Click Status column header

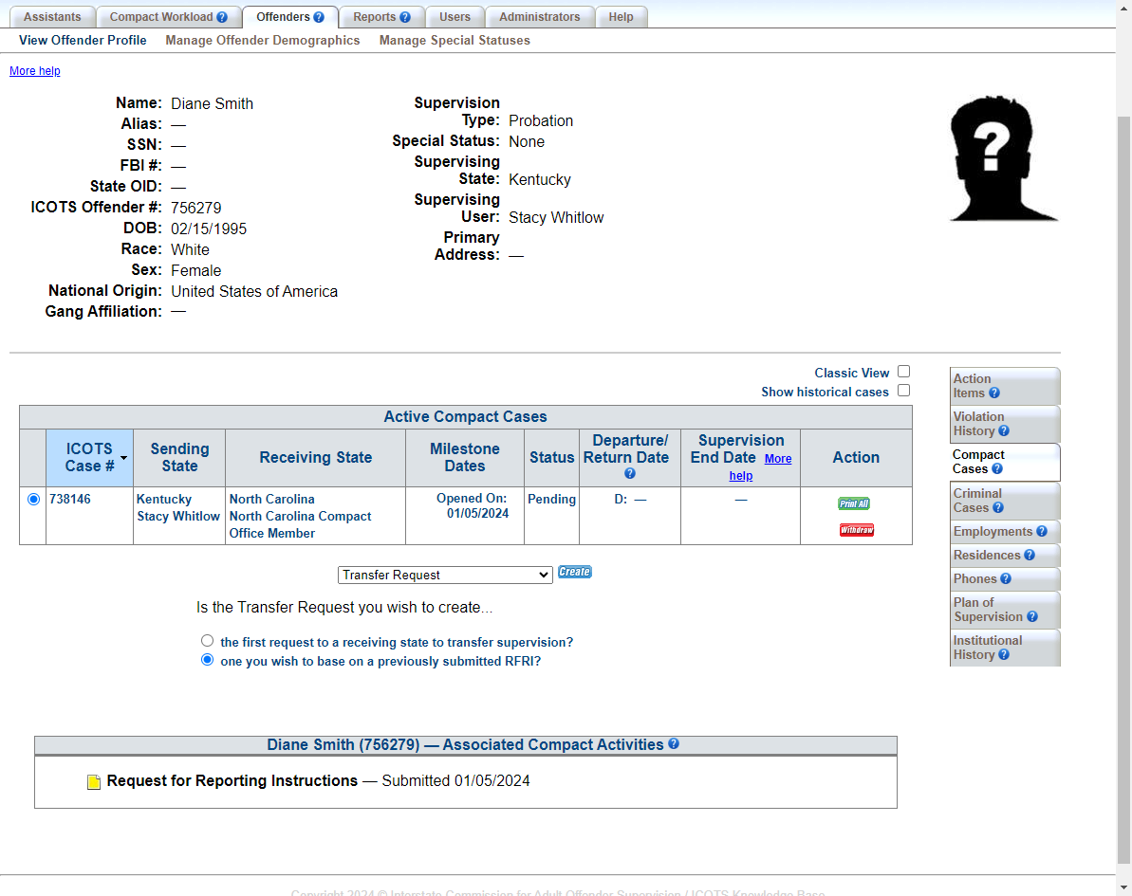(x=551, y=457)
